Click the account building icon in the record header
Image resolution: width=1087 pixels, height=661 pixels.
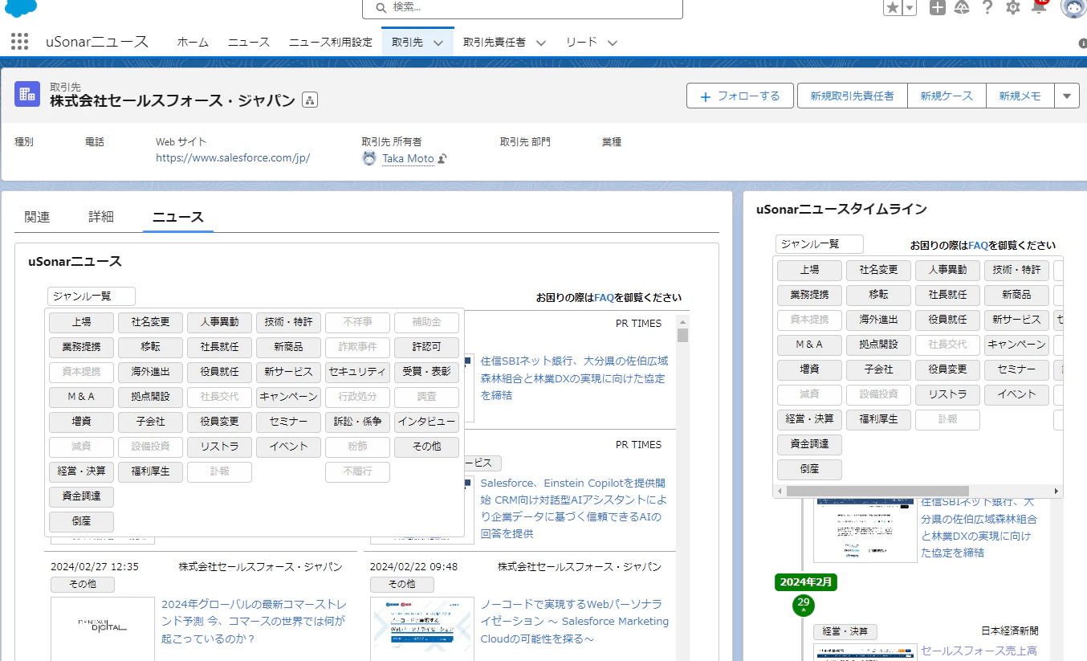(x=27, y=94)
